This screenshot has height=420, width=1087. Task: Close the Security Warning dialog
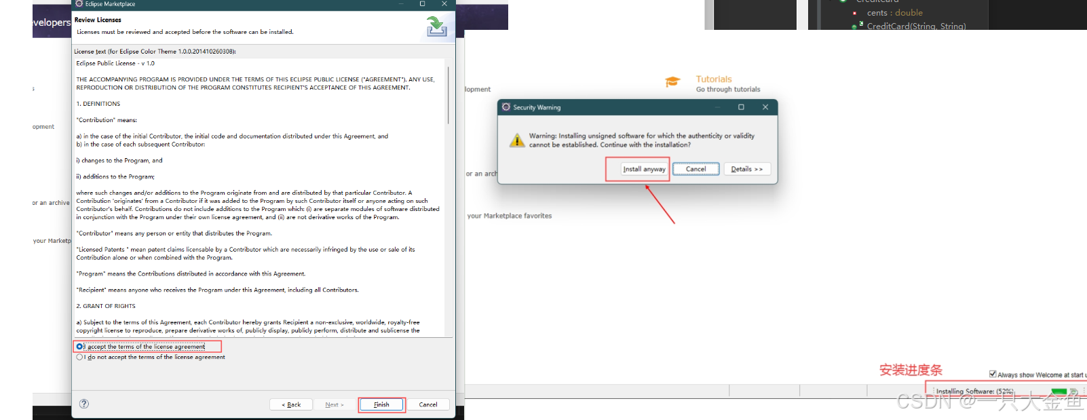765,107
